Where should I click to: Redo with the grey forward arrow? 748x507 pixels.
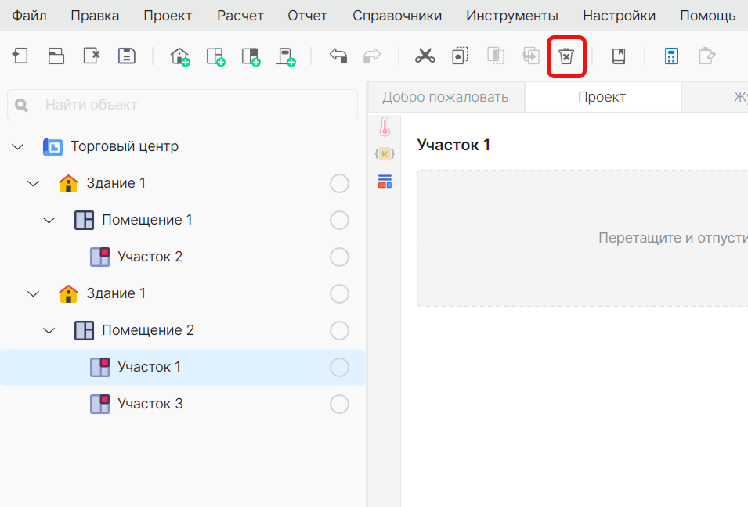pos(372,56)
